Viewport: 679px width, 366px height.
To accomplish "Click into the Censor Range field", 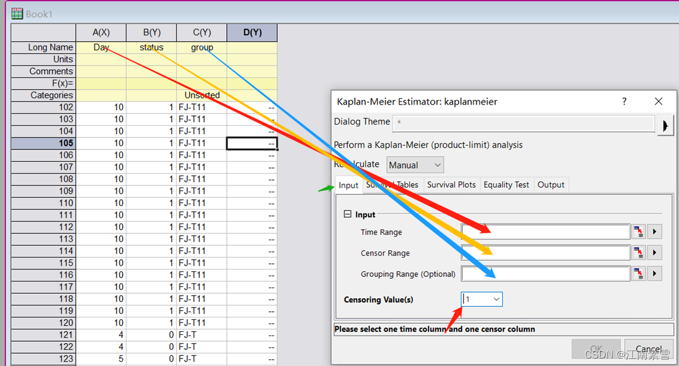I will [x=545, y=253].
